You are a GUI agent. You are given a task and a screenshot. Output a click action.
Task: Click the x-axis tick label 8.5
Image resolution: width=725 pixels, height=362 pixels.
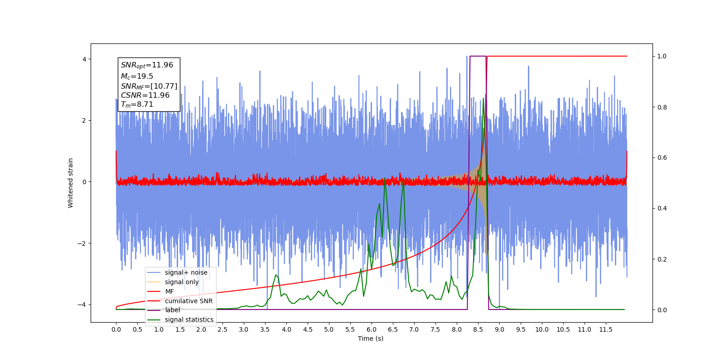(x=478, y=329)
